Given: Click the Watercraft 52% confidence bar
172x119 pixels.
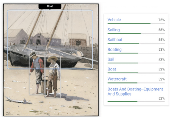Looking at the screenshot, I should [123, 83].
